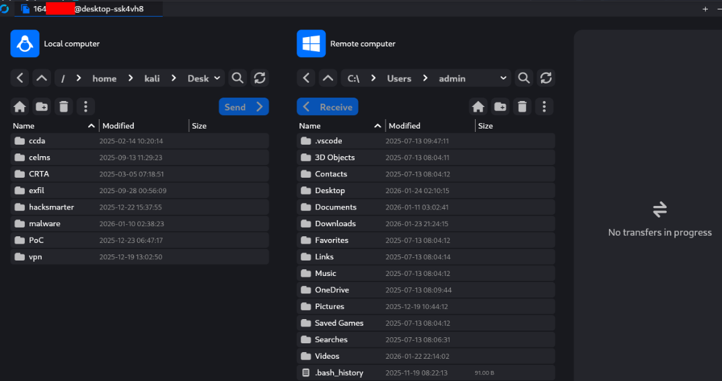Click the app logo in the top-left corner
The image size is (722, 381).
tap(4, 9)
